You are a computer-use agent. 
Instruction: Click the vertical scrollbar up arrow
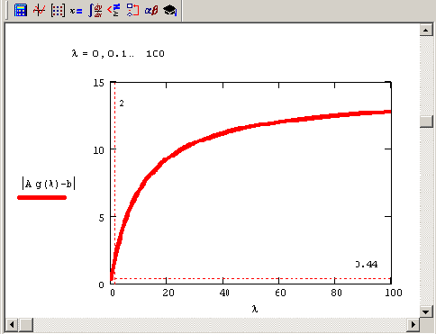point(426,30)
